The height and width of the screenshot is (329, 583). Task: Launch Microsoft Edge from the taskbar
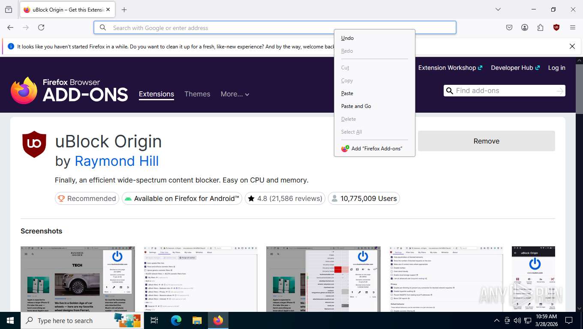pyautogui.click(x=176, y=320)
